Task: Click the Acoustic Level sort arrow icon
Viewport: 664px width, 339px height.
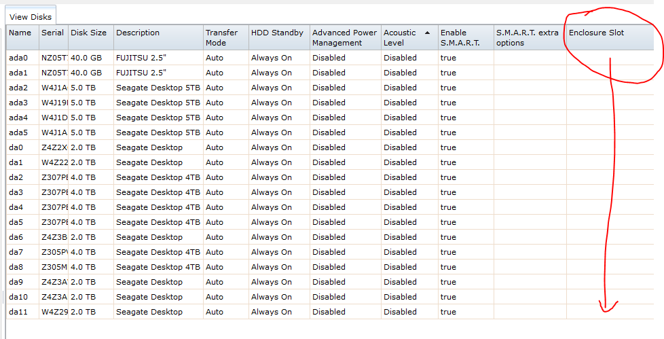Action: click(427, 33)
